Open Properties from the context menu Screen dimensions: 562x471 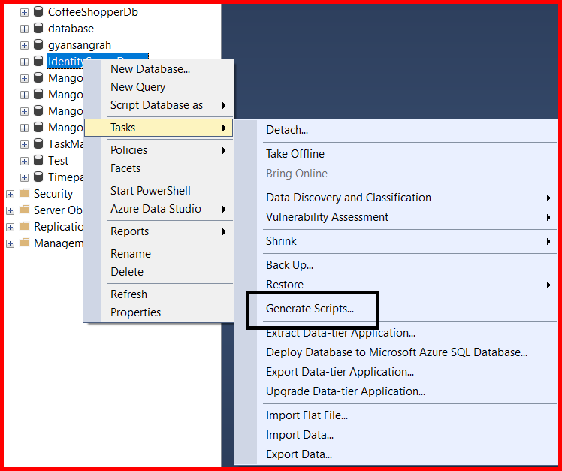click(135, 312)
